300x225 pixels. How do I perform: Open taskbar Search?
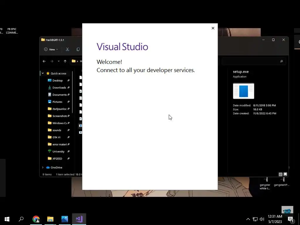pos(21,219)
